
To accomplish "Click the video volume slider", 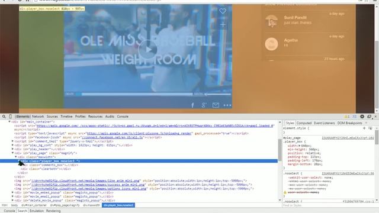I will tap(219, 94).
